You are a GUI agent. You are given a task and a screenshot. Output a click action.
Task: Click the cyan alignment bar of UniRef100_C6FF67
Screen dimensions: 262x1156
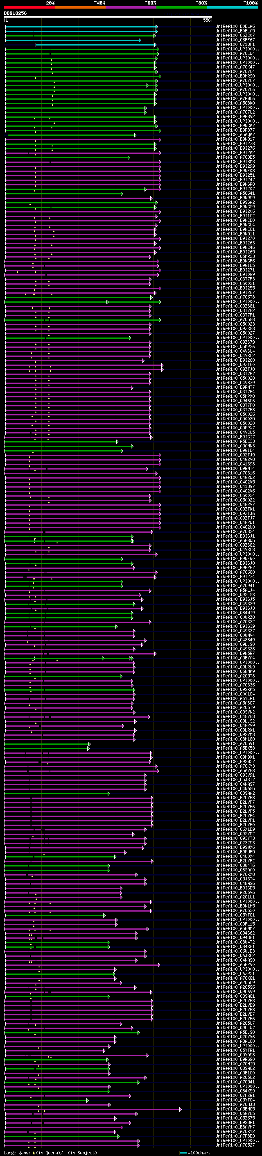72,40
